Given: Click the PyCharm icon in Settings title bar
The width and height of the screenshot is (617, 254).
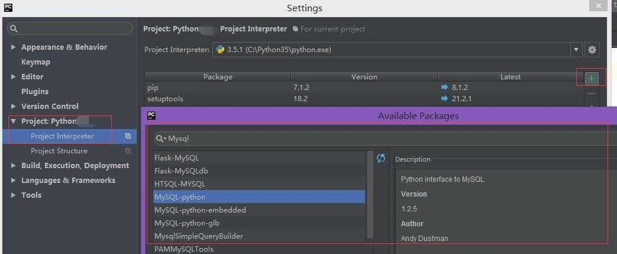Looking at the screenshot, I should (8, 8).
